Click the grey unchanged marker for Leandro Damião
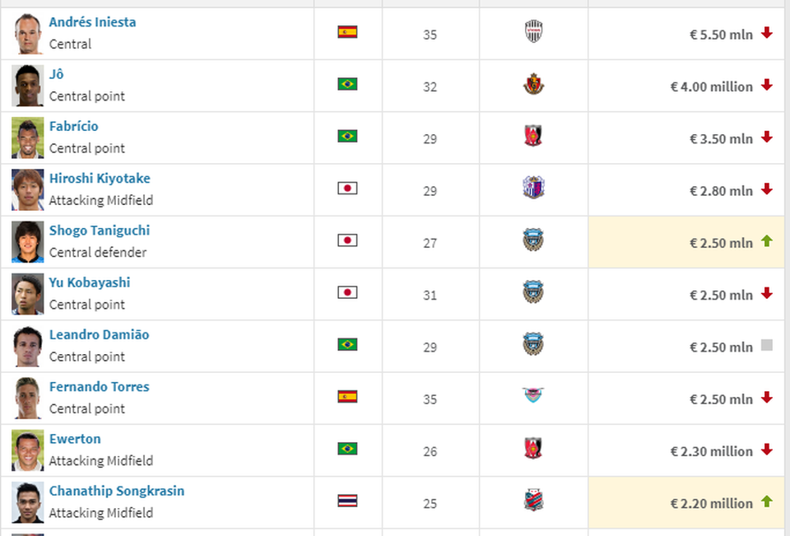Screen dimensions: 790x536 (767, 346)
